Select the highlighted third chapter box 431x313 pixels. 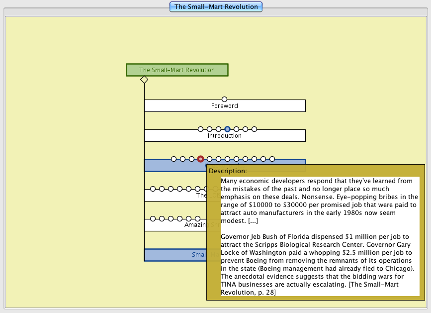(174, 166)
